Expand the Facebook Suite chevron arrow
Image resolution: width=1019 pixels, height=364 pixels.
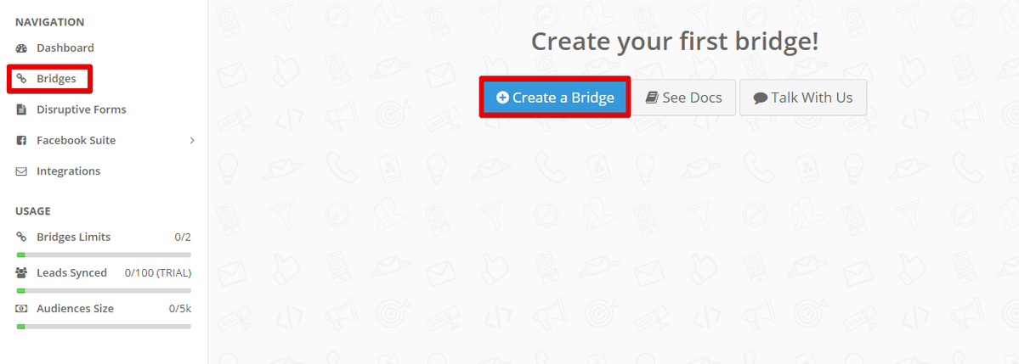pyautogui.click(x=192, y=140)
